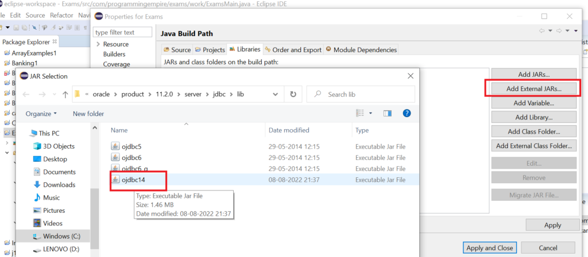Go back in JAR Selection dialog
The height and width of the screenshot is (257, 588).
(26, 95)
